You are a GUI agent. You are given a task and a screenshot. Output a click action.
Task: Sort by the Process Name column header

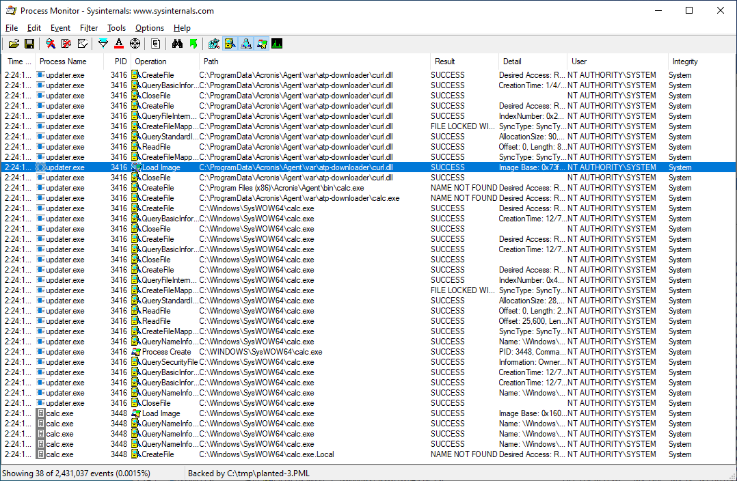(x=69, y=61)
